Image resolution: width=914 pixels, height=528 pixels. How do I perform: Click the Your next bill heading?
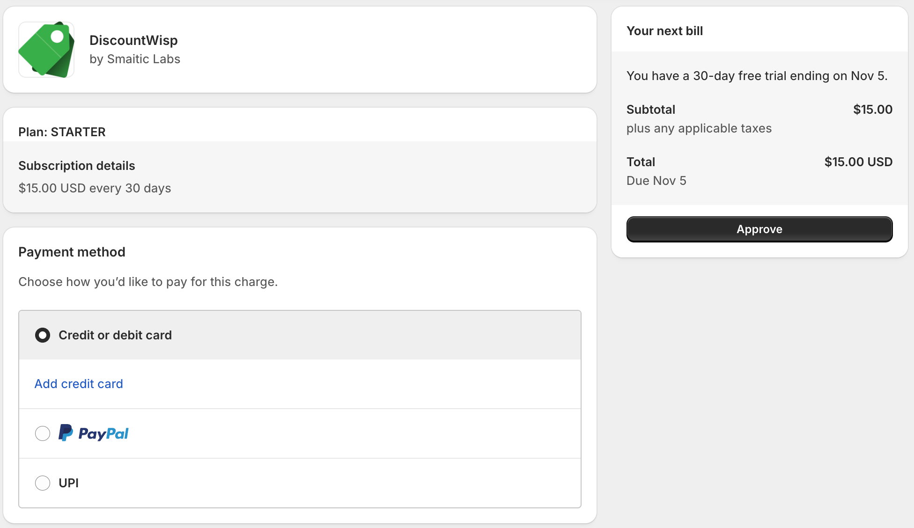tap(664, 31)
